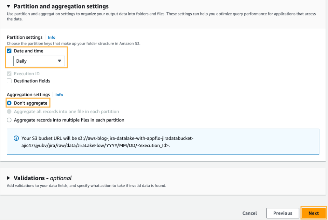The width and height of the screenshot is (328, 220).
Task: Enable the Destination fields checkbox
Action: 9,81
